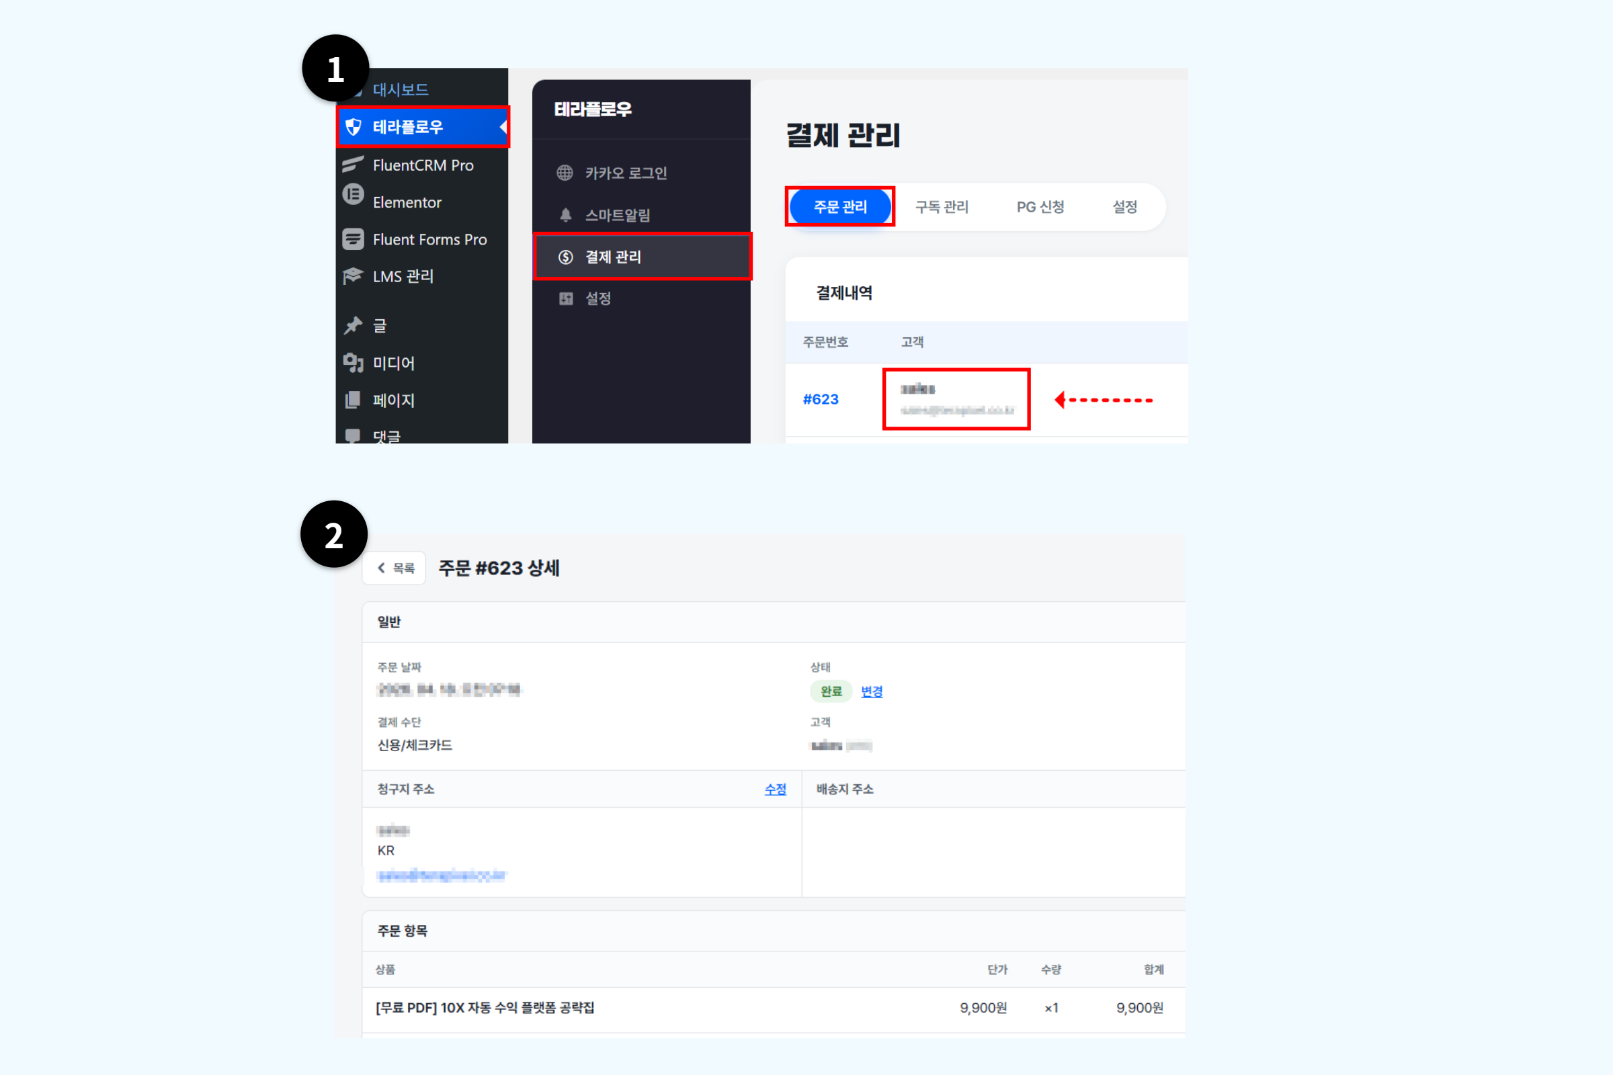
Task: Switch to the PG 신청 tab
Action: [x=1040, y=206]
